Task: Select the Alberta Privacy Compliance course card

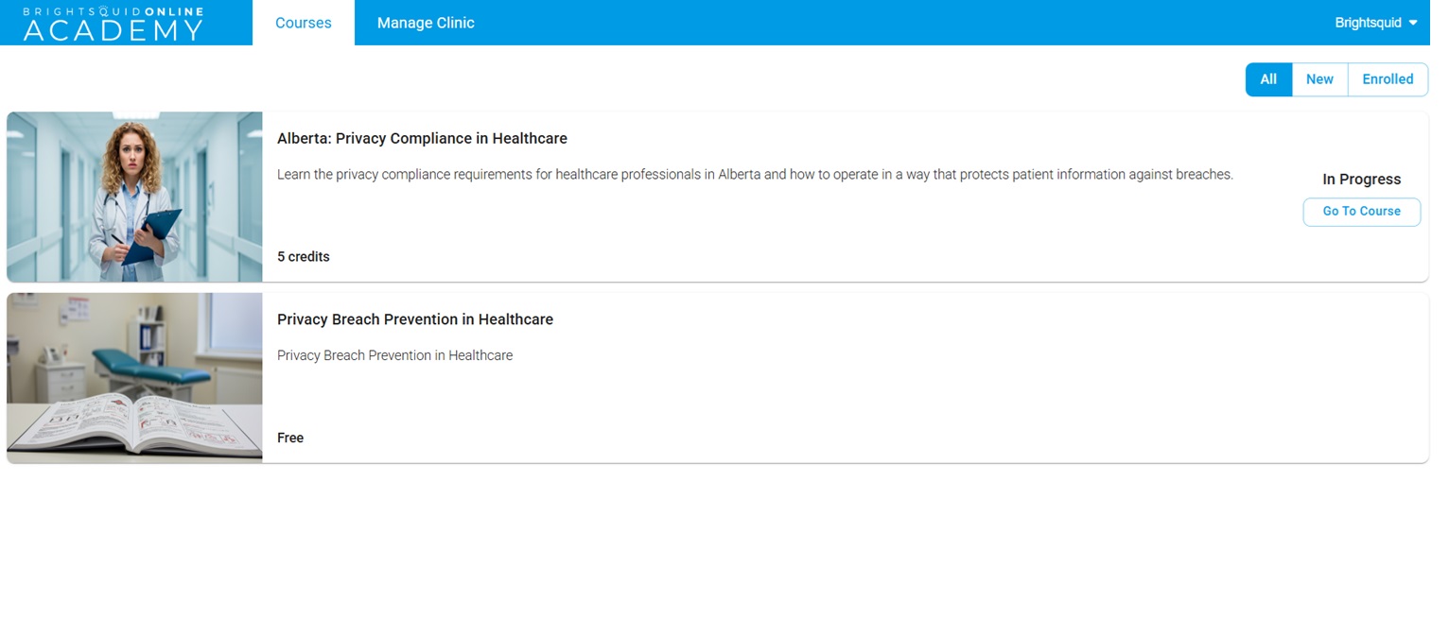Action: pyautogui.click(x=717, y=197)
